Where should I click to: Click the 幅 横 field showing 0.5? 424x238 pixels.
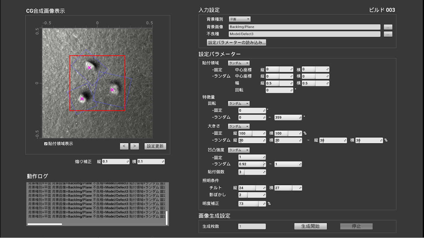coord(315,83)
